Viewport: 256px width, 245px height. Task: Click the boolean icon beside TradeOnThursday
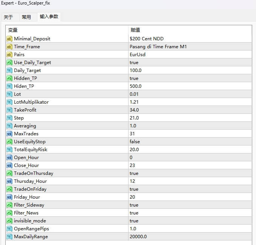point(9,173)
